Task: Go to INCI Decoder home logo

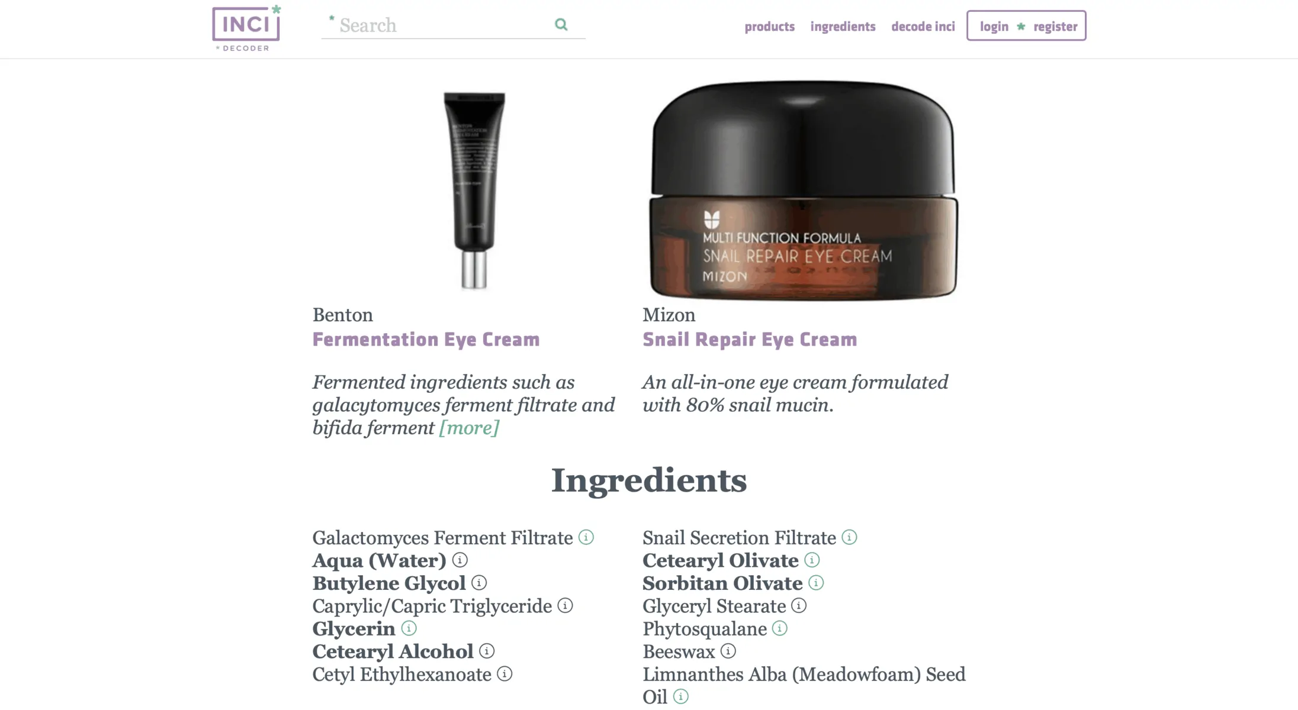Action: click(x=246, y=28)
